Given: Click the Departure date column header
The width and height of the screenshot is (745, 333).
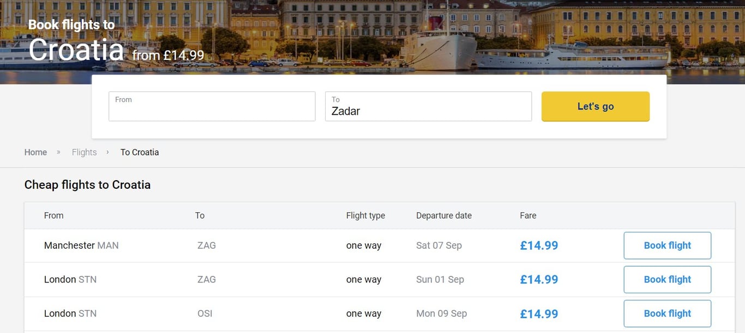Looking at the screenshot, I should 443,215.
